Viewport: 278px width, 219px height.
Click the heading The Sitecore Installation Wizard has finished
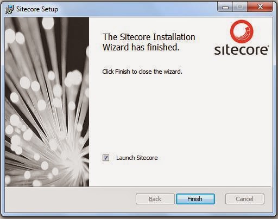(149, 42)
